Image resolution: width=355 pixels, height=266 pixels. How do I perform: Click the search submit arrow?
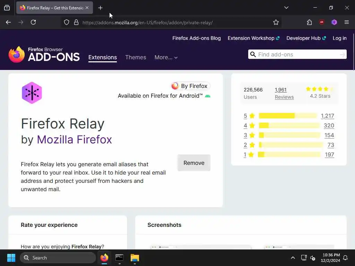(342, 54)
